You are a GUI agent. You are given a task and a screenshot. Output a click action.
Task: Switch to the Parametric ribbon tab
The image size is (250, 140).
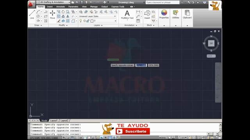73,7
